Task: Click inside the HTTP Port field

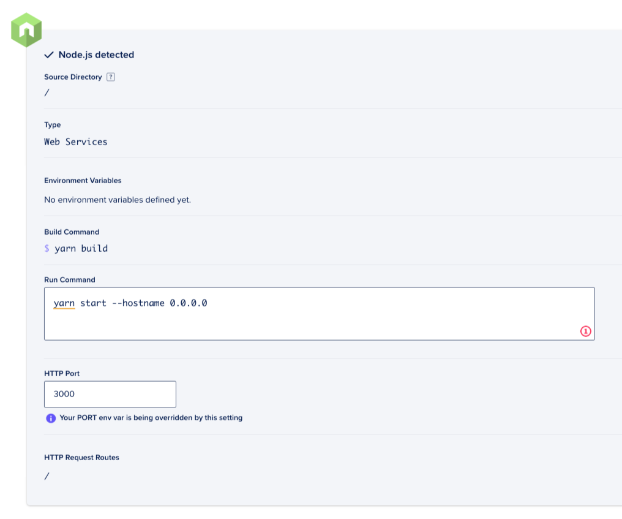Action: point(110,394)
